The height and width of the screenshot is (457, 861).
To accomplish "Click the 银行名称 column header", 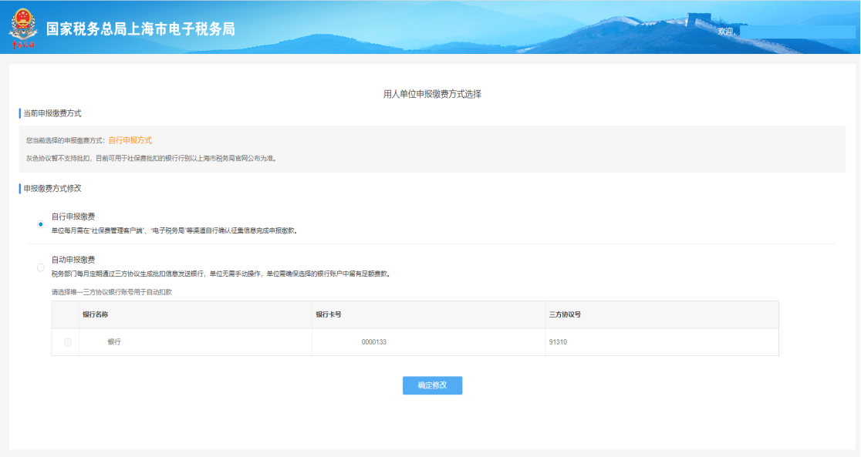I will click(95, 314).
